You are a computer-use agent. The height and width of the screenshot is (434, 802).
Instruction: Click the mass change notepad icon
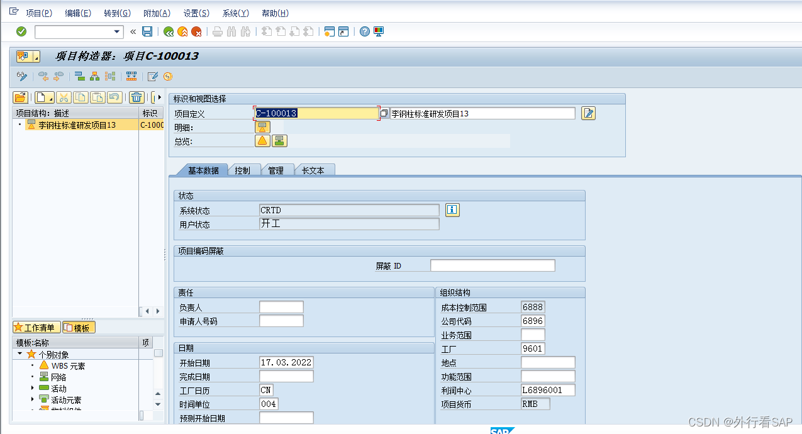click(152, 76)
